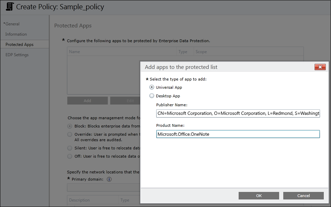Choose the Silent app management mode
The image size is (331, 207).
(70, 148)
